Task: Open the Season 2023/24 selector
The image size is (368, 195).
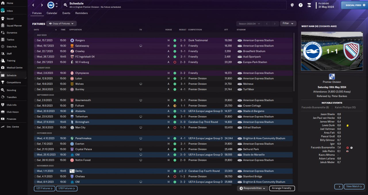Action: (x=249, y=24)
